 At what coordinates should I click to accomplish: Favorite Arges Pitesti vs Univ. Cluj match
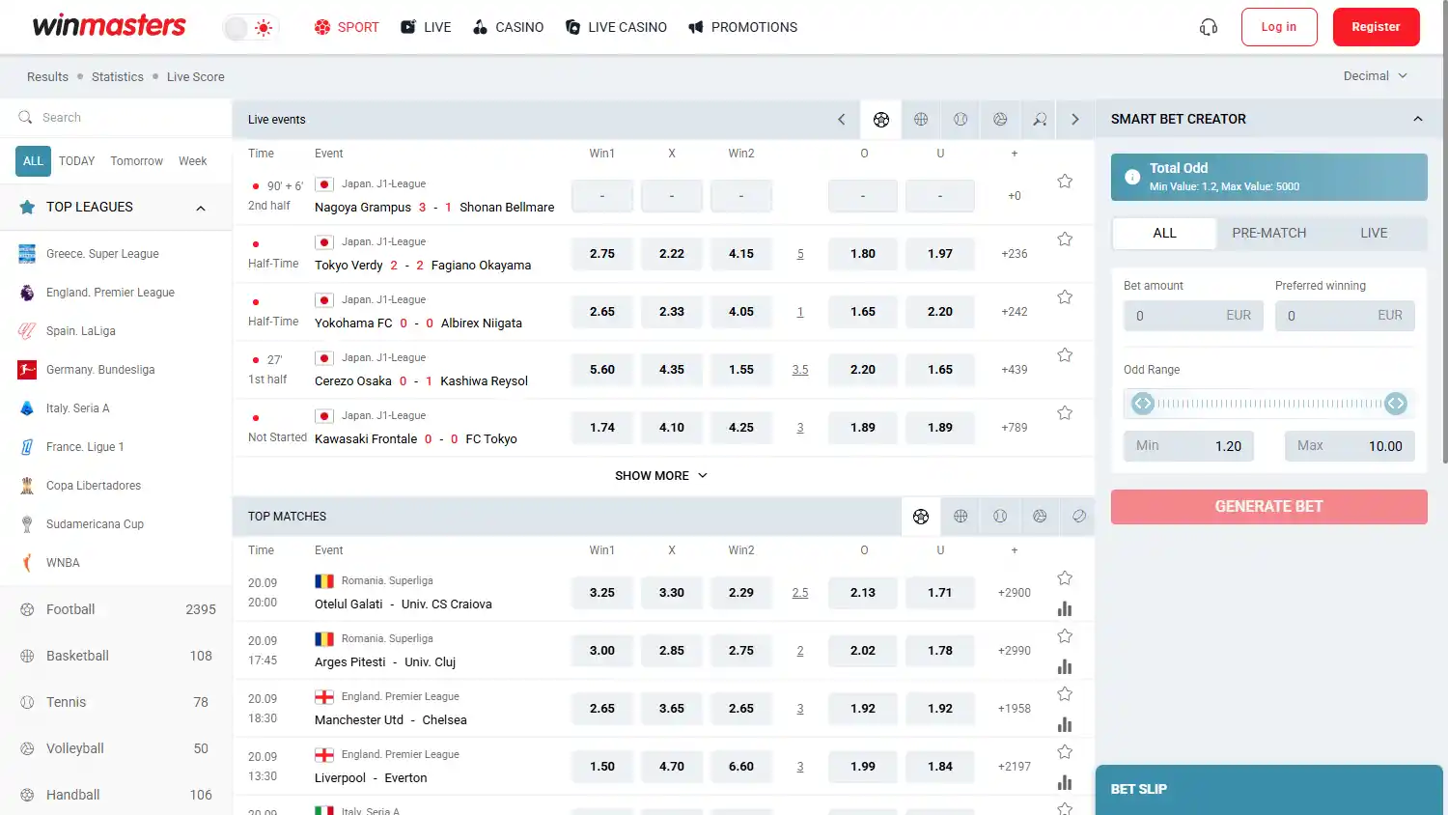click(x=1065, y=636)
